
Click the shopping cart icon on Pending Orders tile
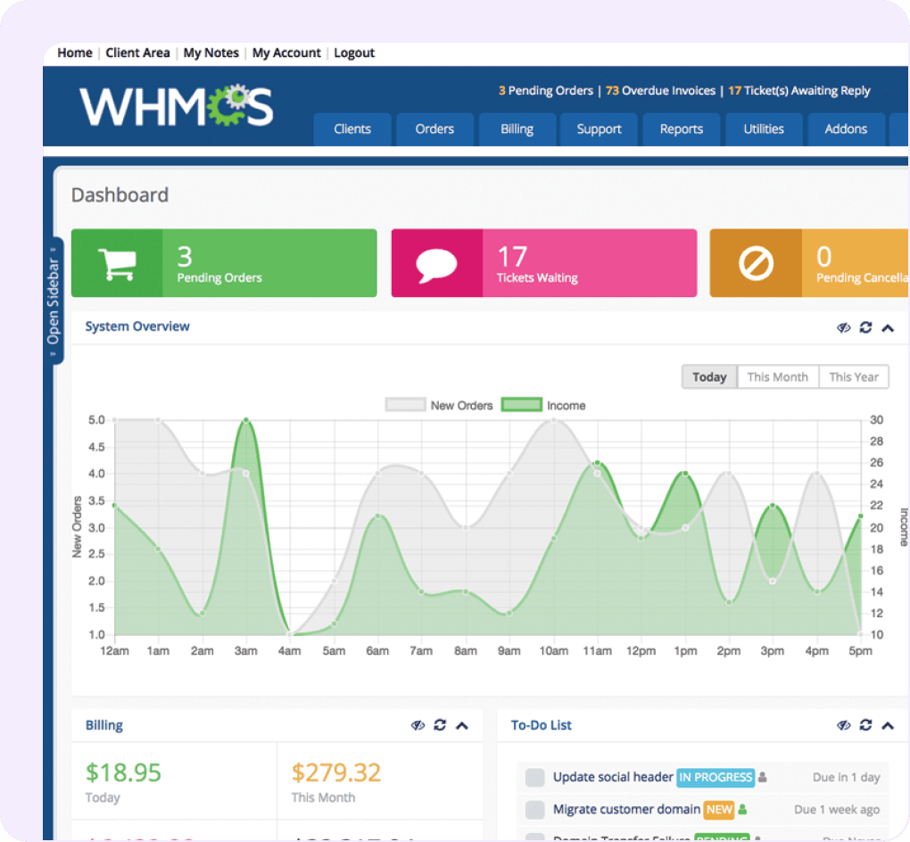(x=120, y=262)
